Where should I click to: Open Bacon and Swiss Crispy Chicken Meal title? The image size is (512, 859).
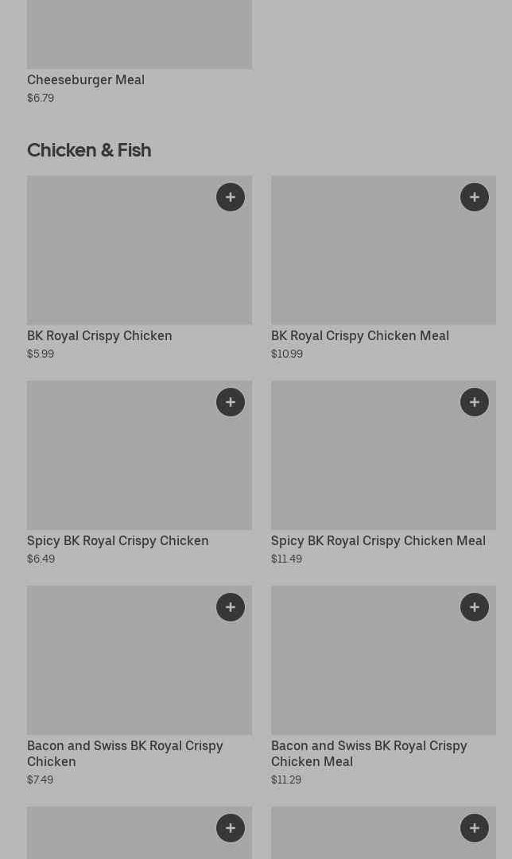[369, 753]
